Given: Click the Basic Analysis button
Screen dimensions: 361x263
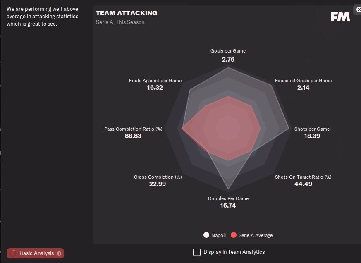Looking at the screenshot, I should (36, 253).
